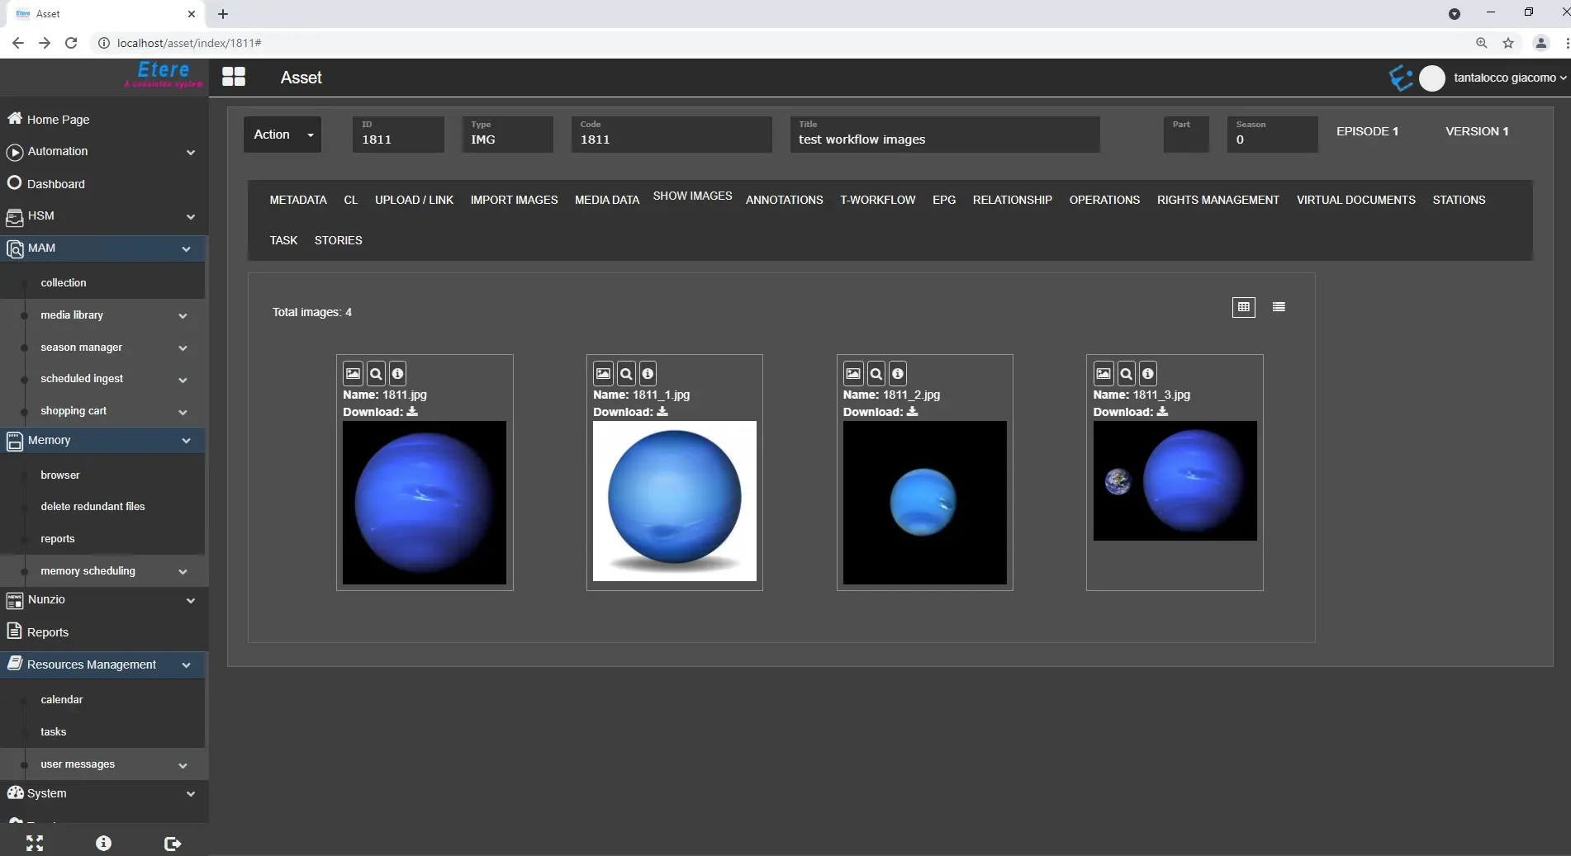Toggle fullscreen with the expand icon
This screenshot has width=1571, height=856.
coord(35,843)
